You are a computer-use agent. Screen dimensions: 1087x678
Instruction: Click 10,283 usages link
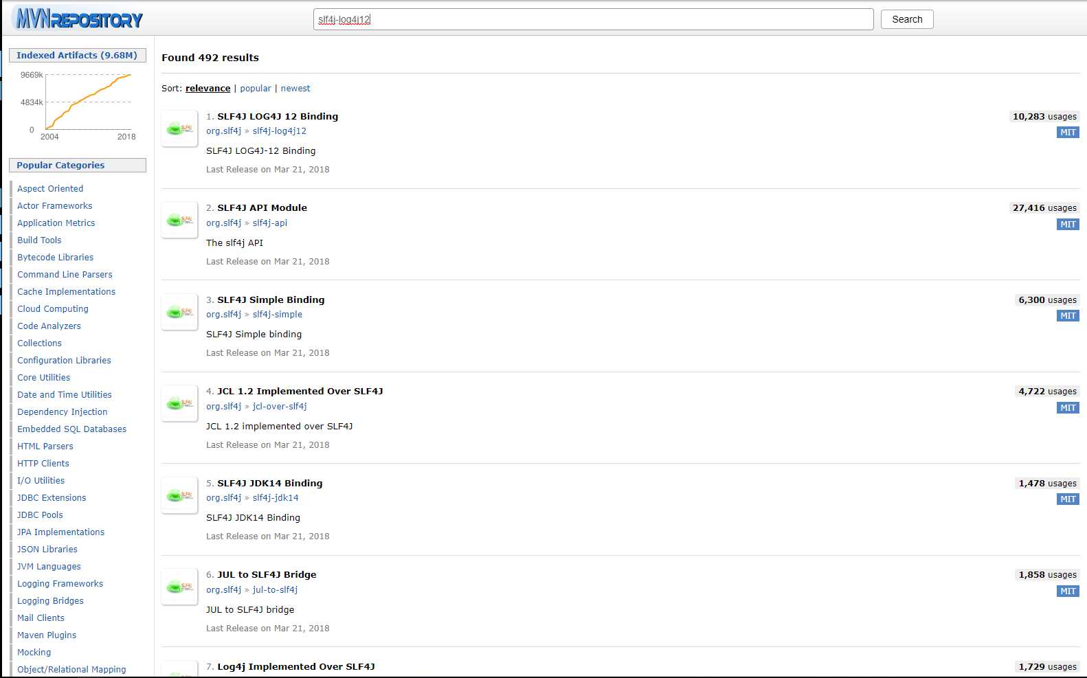point(1044,117)
